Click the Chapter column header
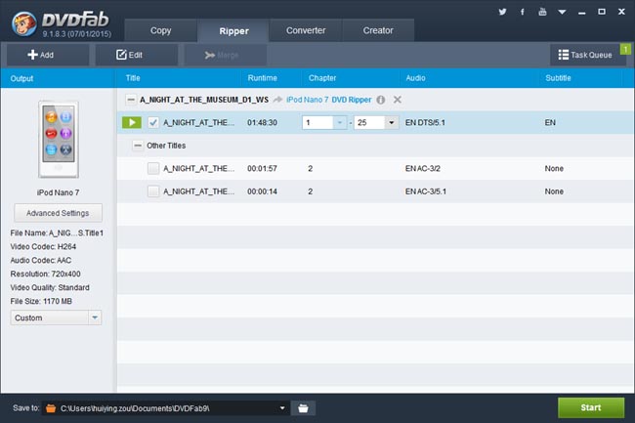The height and width of the screenshot is (423, 635). coord(322,78)
